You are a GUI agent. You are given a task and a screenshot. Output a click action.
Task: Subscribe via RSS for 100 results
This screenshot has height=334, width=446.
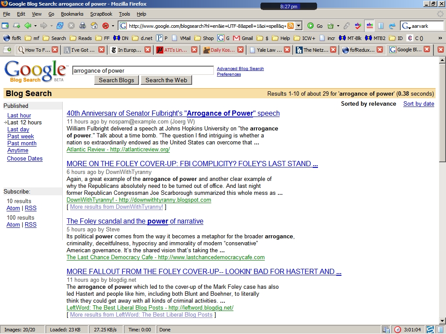(x=30, y=224)
